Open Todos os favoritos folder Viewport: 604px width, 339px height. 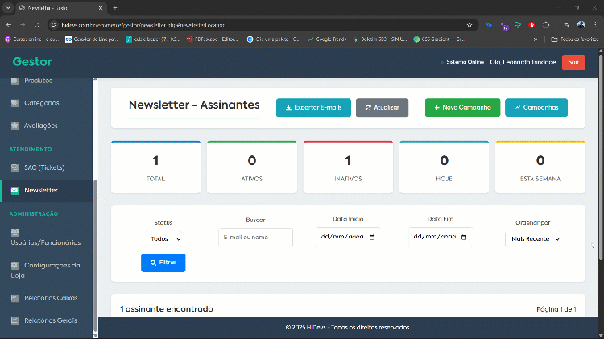[575, 39]
